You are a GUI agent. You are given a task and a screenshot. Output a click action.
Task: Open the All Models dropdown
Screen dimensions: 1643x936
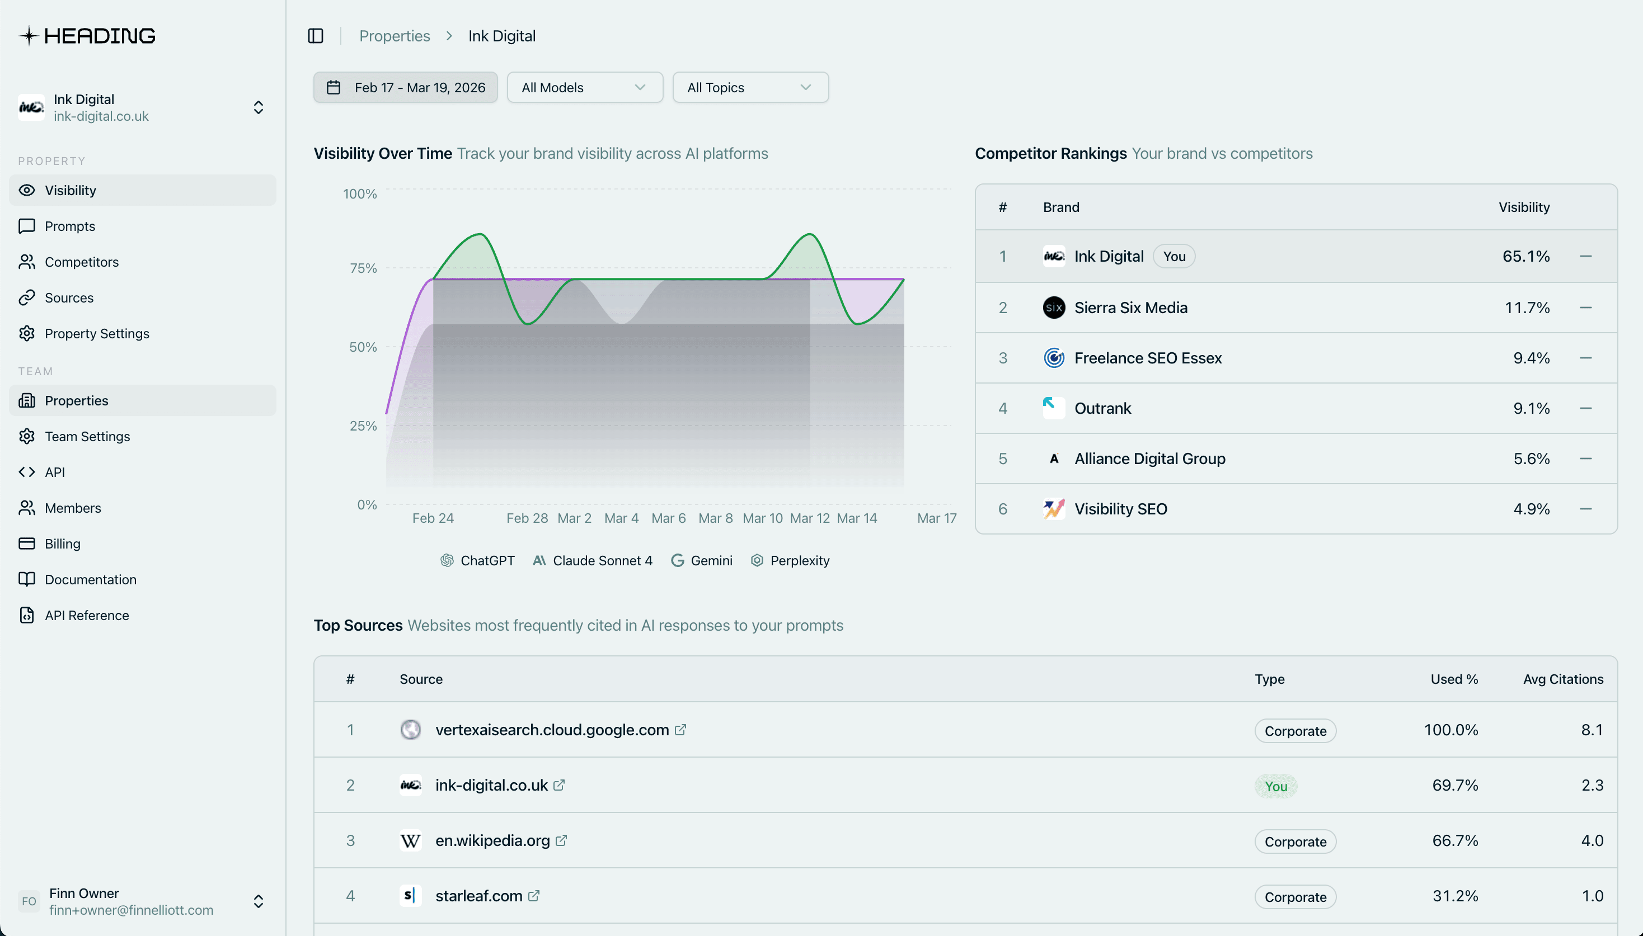click(584, 87)
